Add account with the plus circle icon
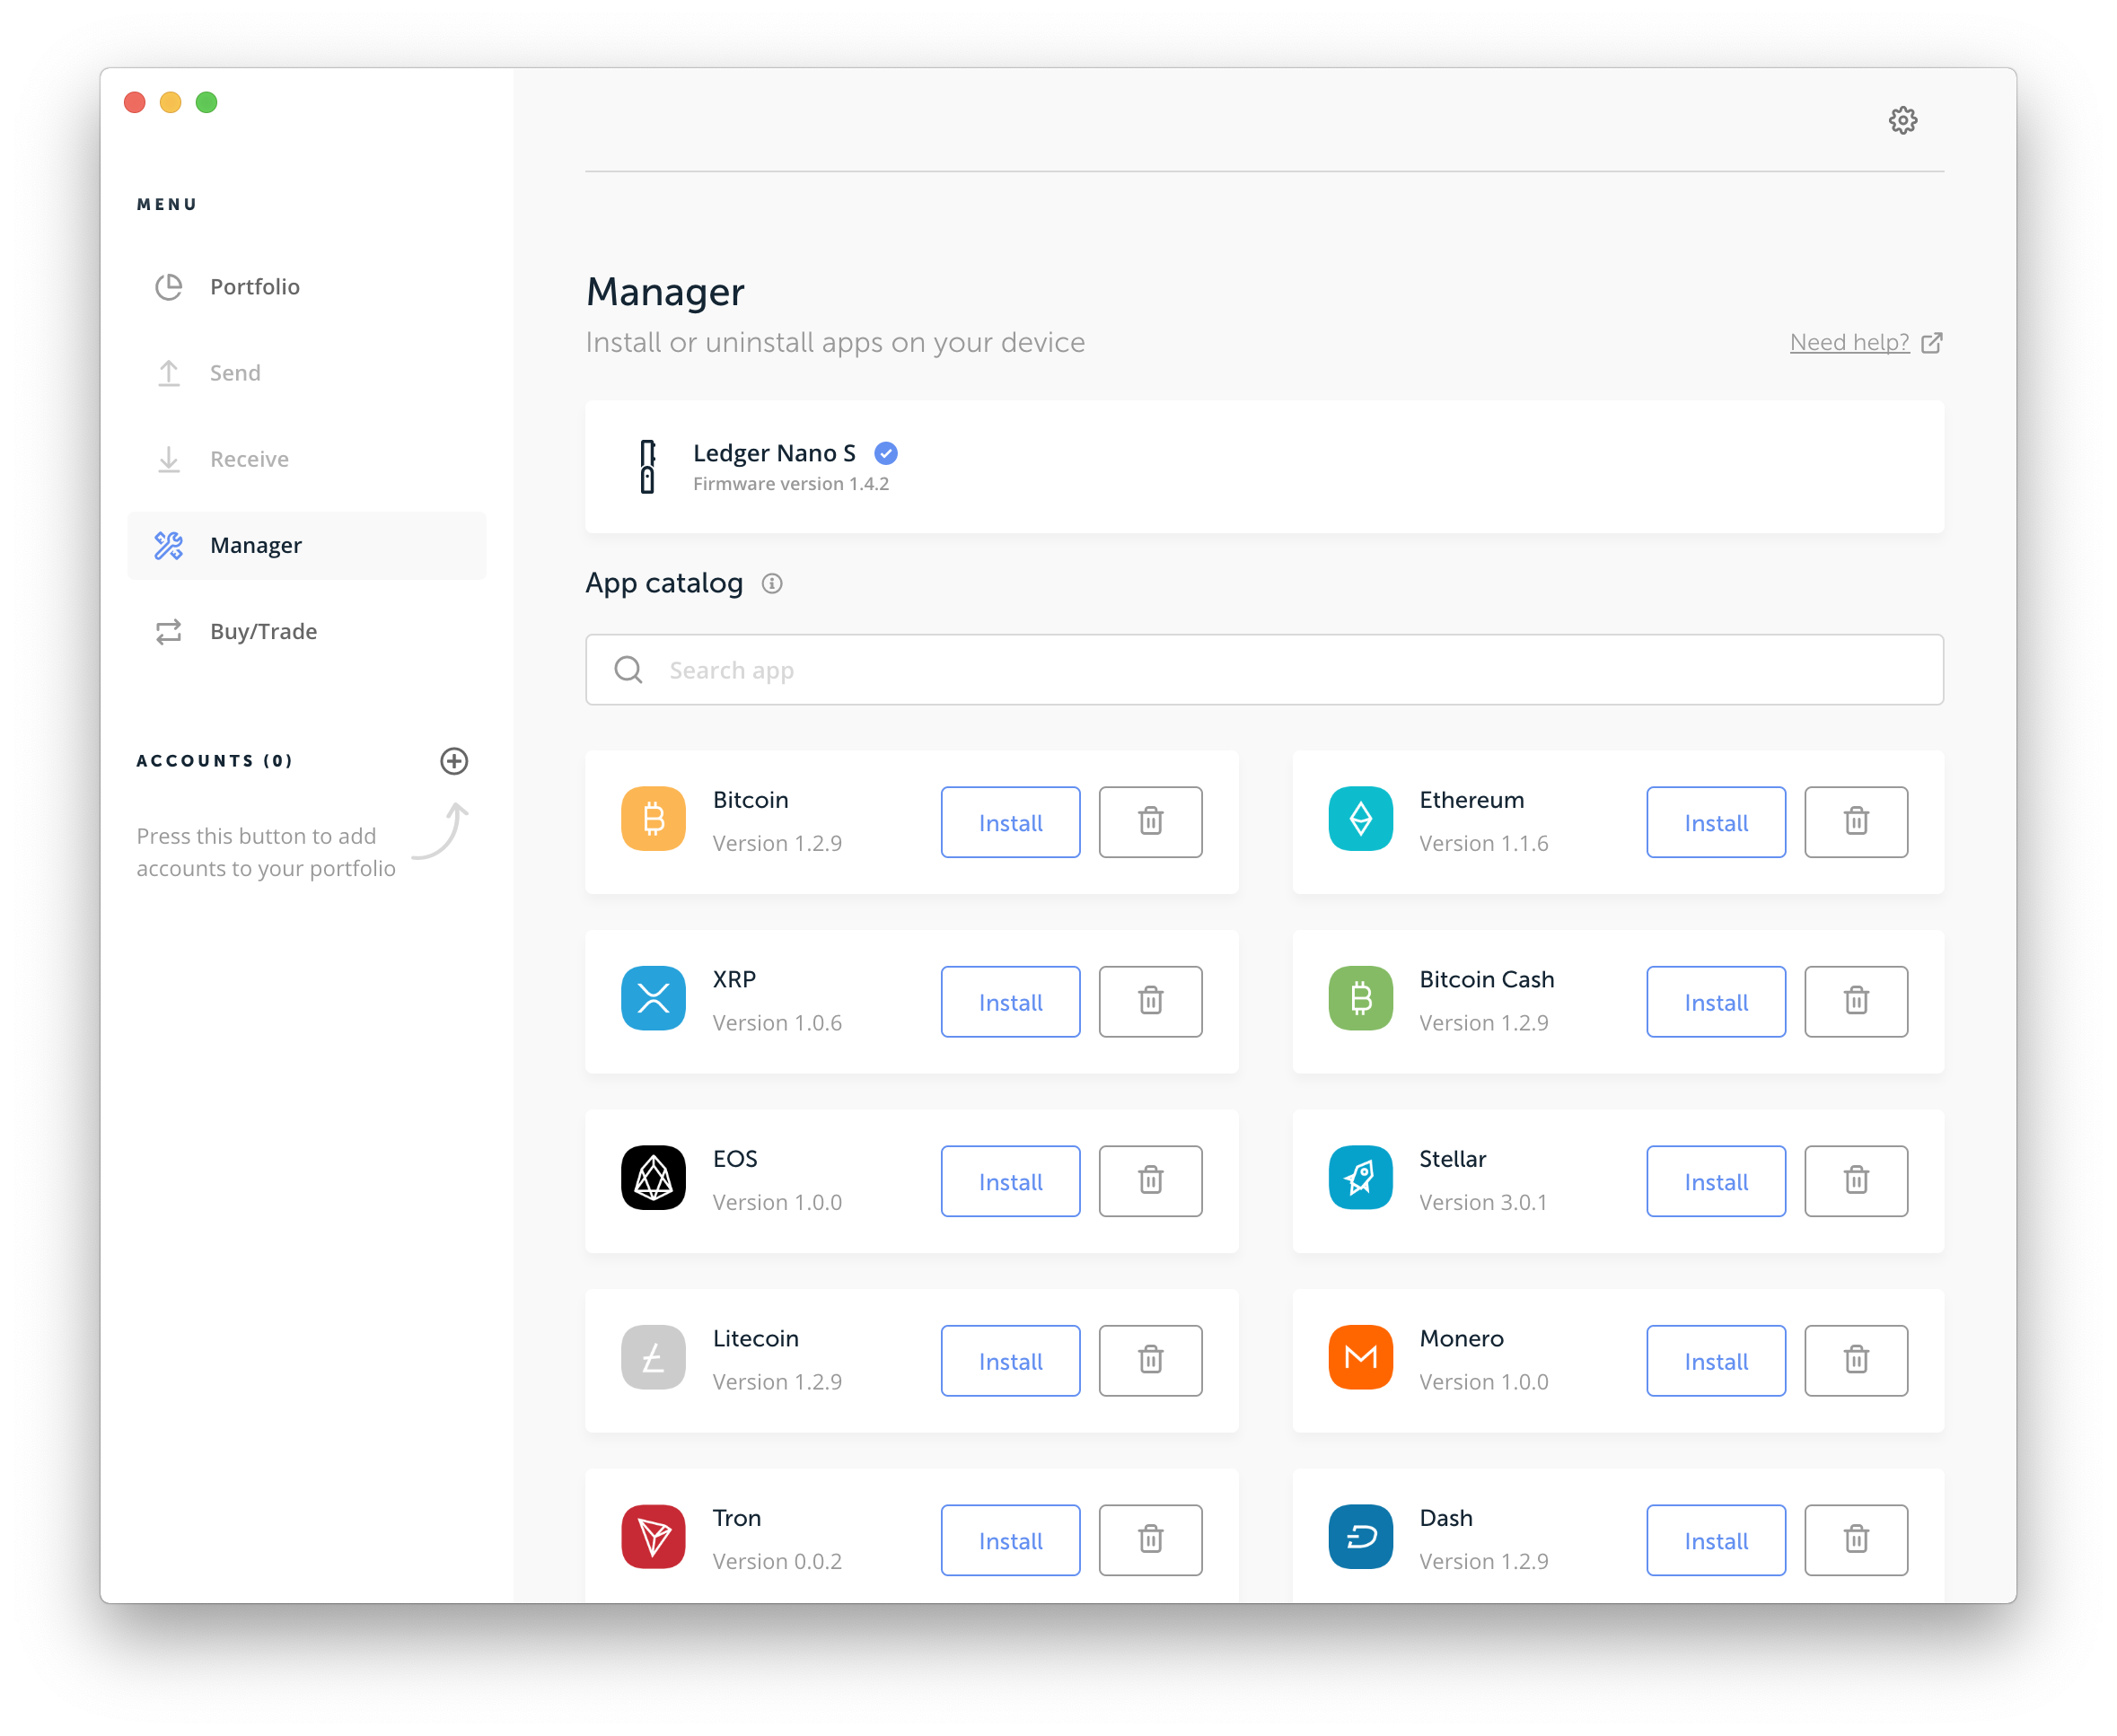Image resolution: width=2117 pixels, height=1736 pixels. pos(454,761)
